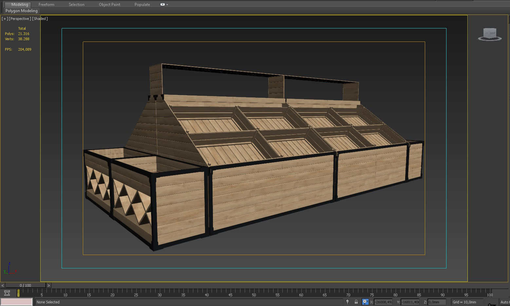
Task: Click the None Selected status line
Action: pos(189,302)
